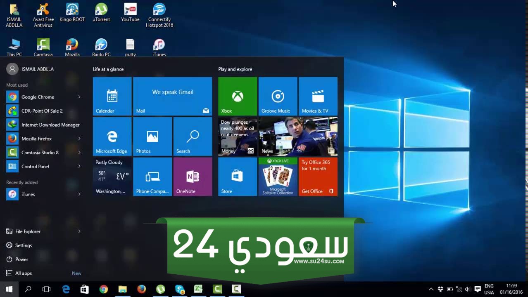Open the Phone Companion tile
The height and width of the screenshot is (297, 528).
point(152,177)
